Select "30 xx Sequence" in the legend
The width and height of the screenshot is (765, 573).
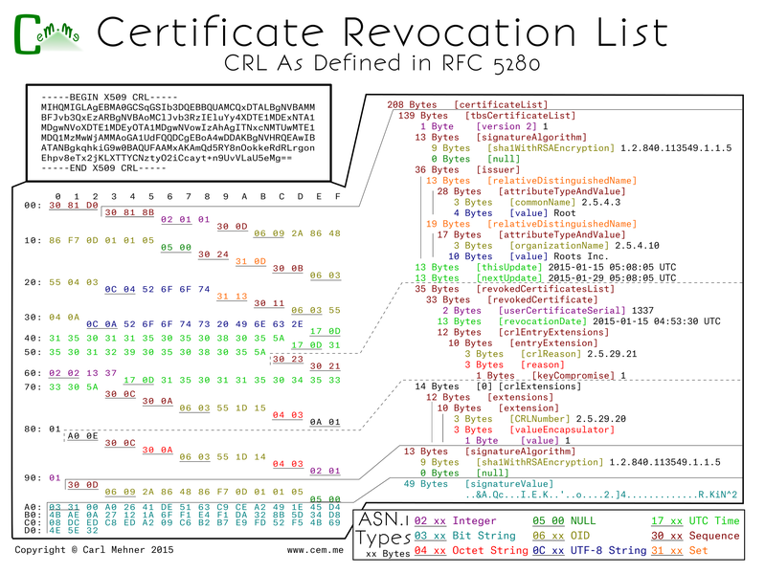[695, 536]
